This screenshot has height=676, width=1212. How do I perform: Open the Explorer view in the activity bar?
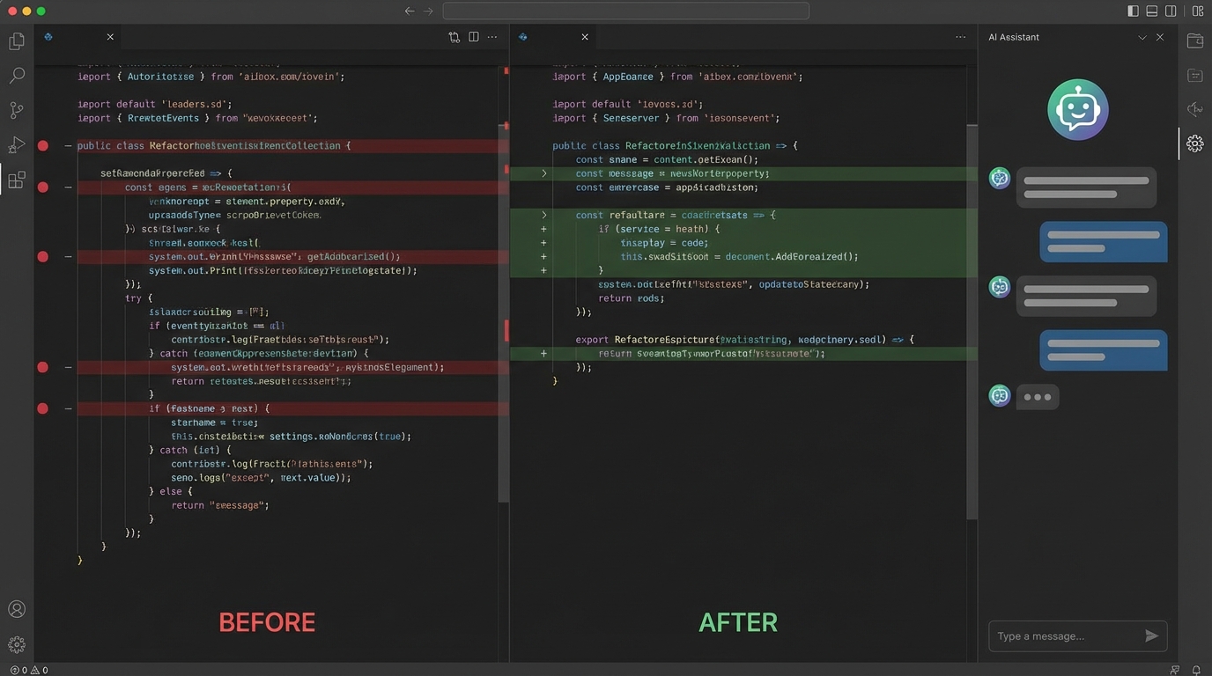[16, 40]
